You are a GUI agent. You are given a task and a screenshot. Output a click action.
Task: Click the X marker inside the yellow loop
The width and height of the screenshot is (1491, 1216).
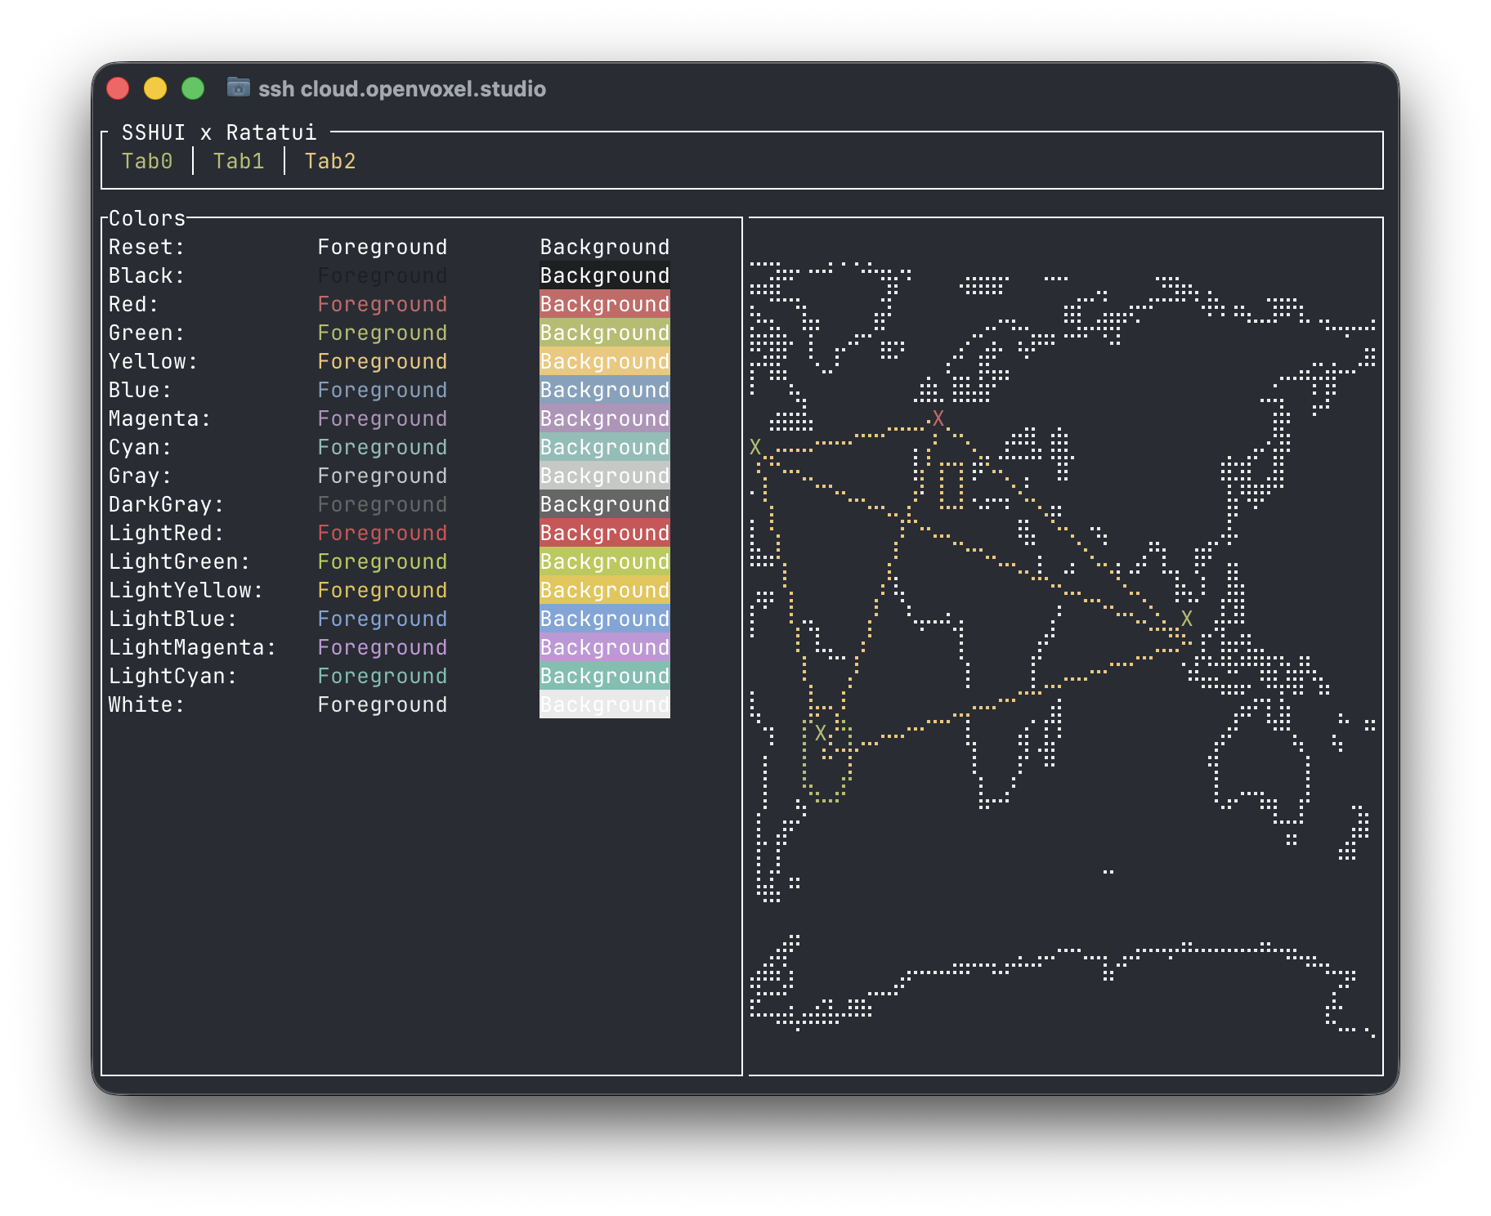tap(821, 733)
